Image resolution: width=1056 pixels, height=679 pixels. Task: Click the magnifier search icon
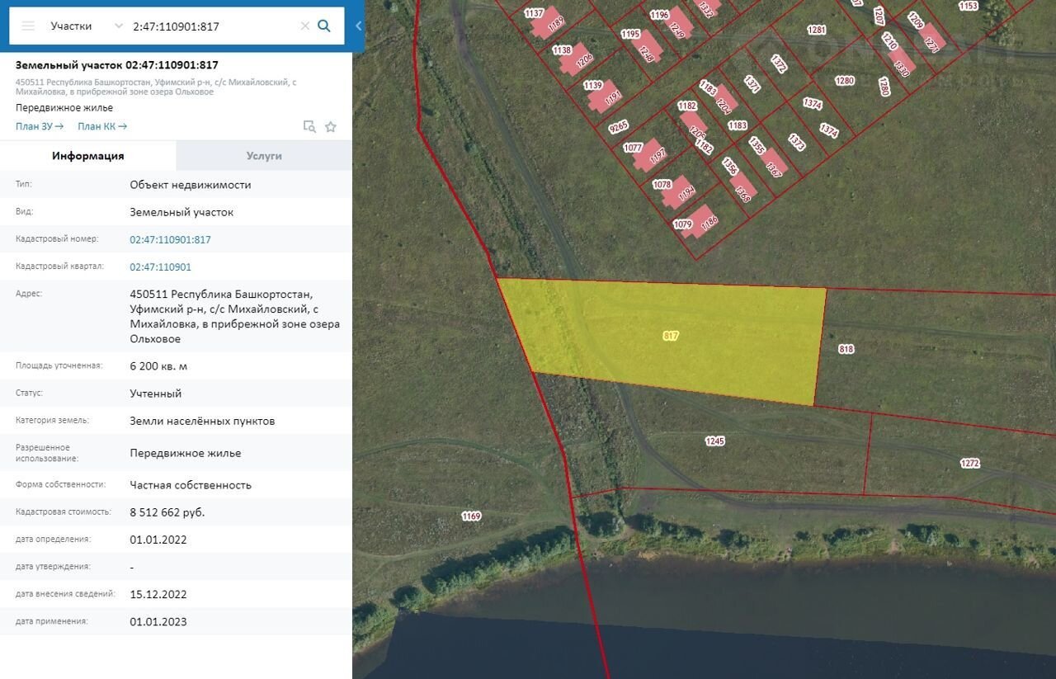point(324,26)
